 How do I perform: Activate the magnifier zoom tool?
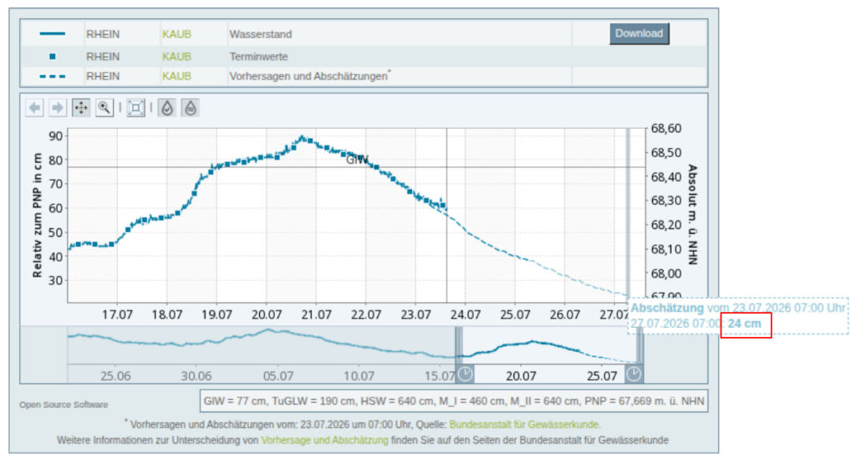pyautogui.click(x=104, y=108)
